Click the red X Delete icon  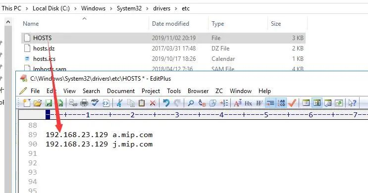153,103
